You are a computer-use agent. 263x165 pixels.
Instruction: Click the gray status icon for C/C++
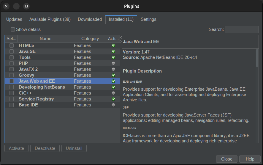tap(113, 93)
